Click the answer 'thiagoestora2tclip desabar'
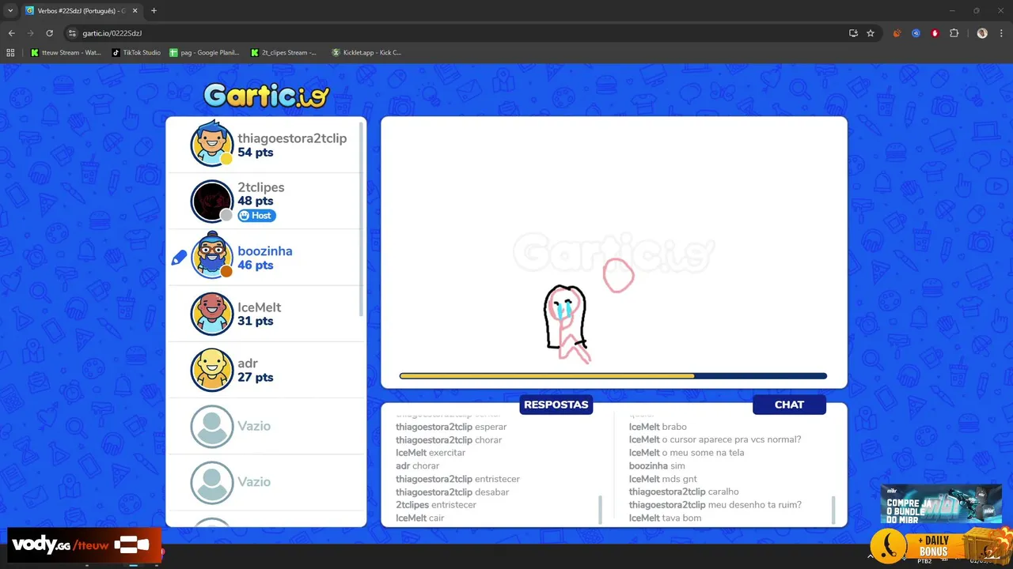This screenshot has height=569, width=1013. pos(452,492)
